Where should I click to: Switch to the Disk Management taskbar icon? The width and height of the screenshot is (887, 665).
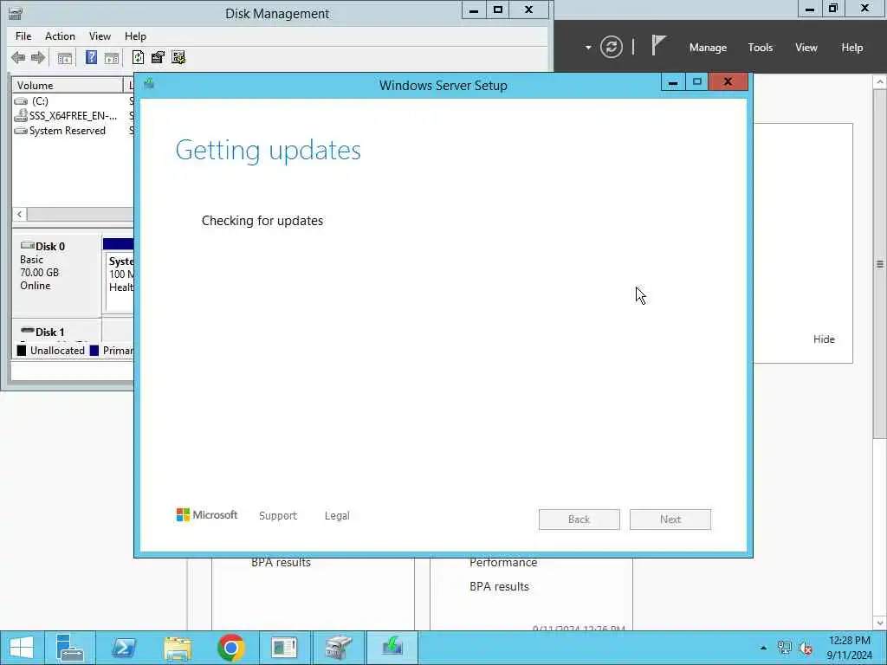[x=339, y=648]
